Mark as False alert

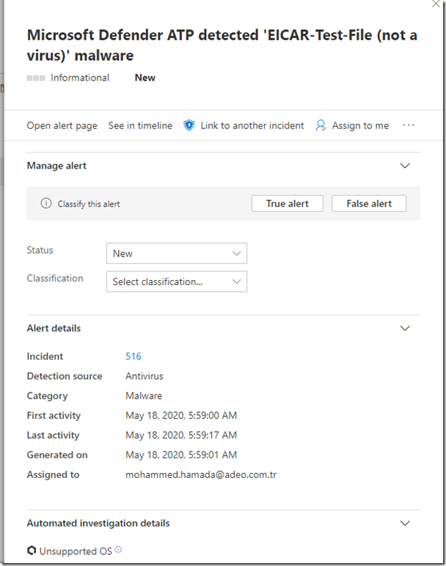[369, 204]
